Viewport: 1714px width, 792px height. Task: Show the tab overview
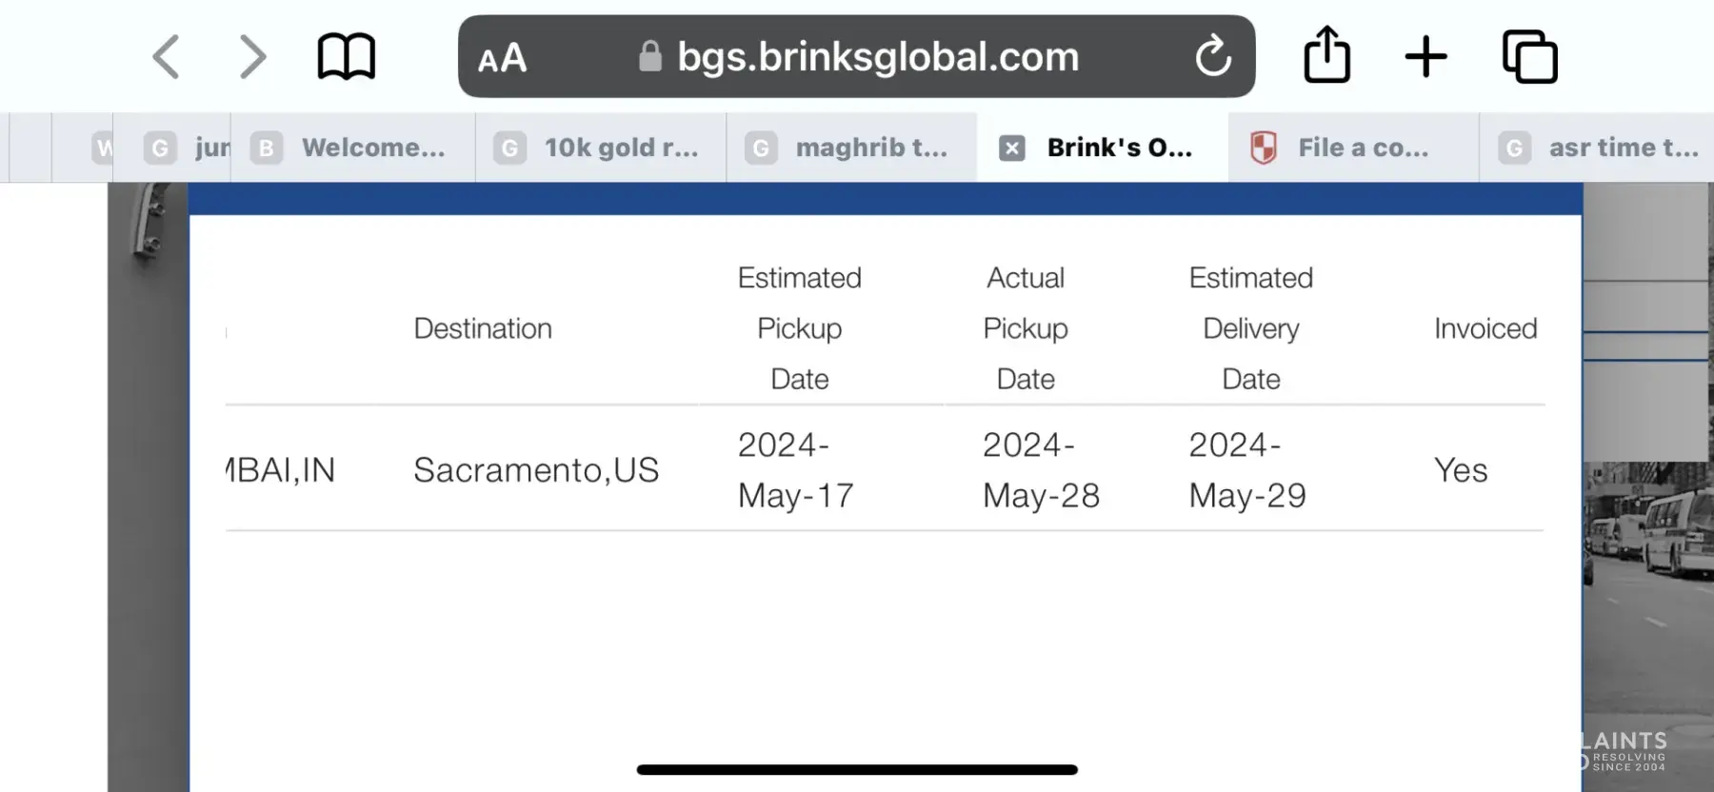click(1529, 57)
